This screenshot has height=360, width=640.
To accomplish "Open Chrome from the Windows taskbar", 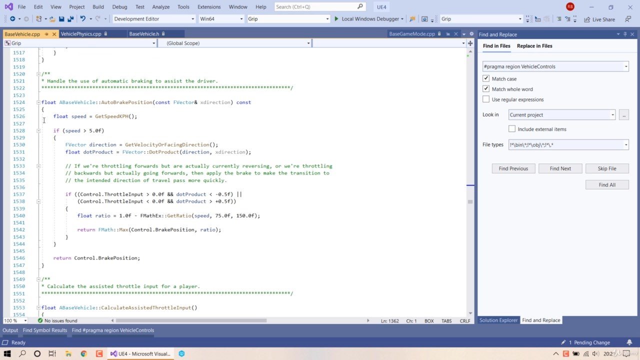I will click(83, 353).
